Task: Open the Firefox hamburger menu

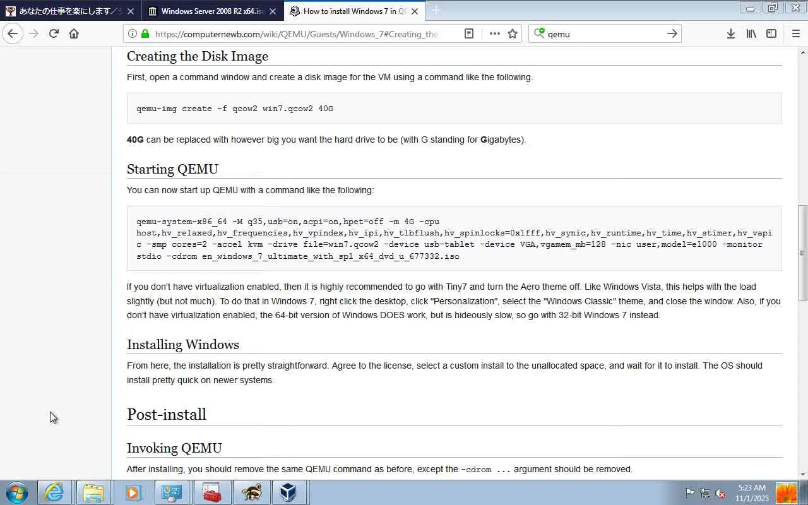Action: pyautogui.click(x=795, y=33)
